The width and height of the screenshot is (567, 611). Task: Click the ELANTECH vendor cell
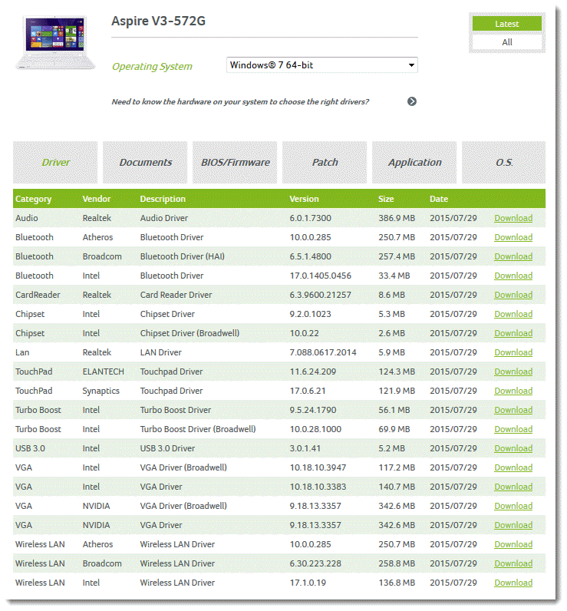(x=104, y=372)
